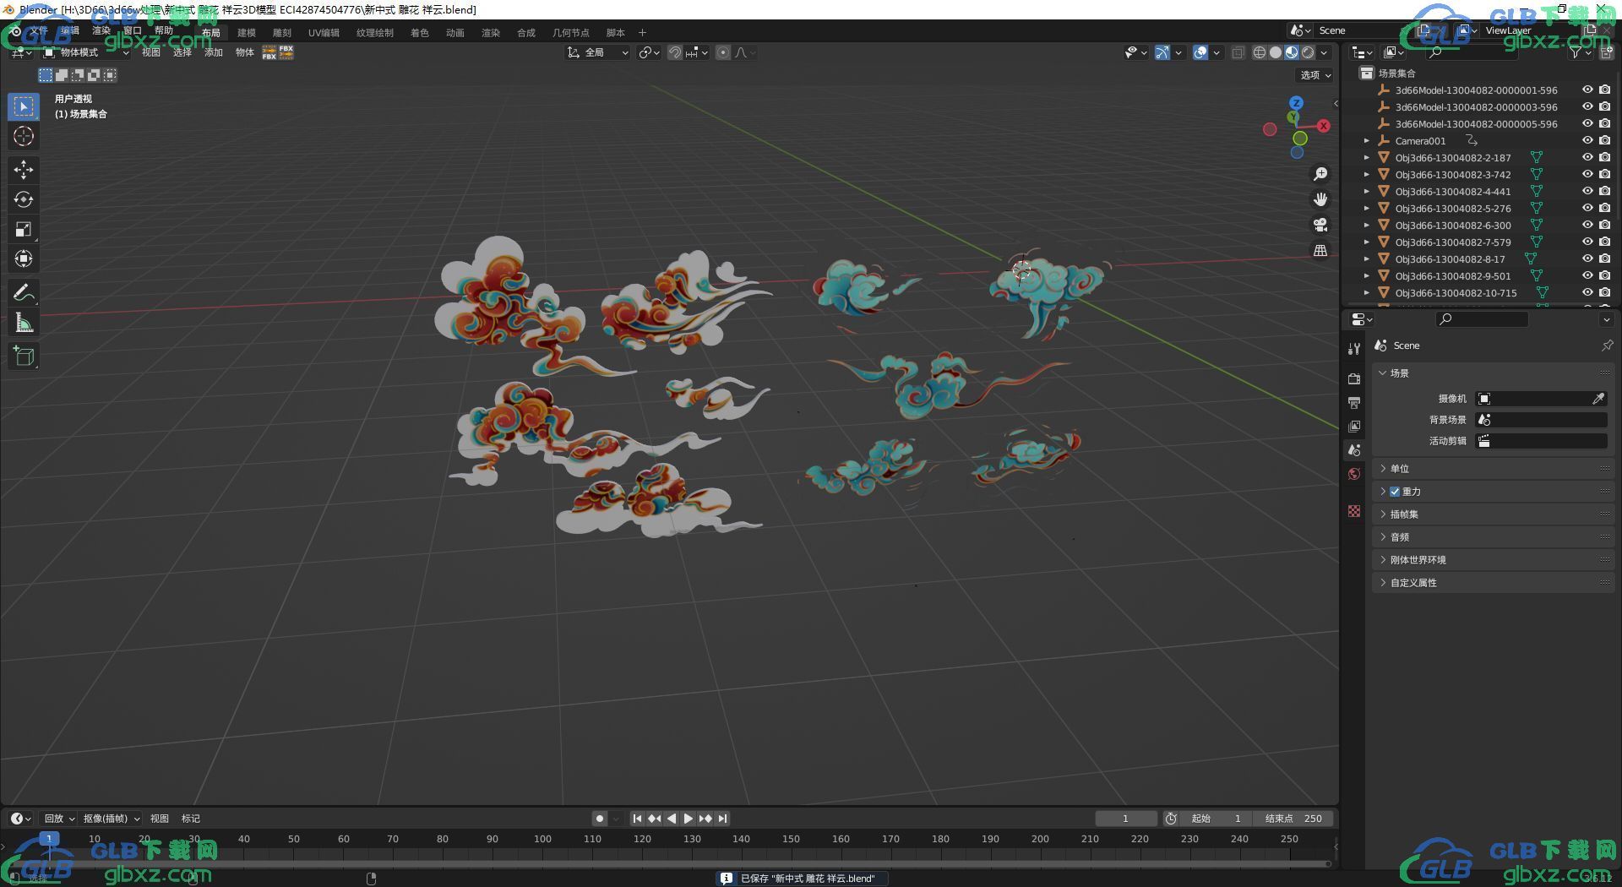Click the 活动剪辑 active clip field
1622x887 pixels.
click(1542, 441)
